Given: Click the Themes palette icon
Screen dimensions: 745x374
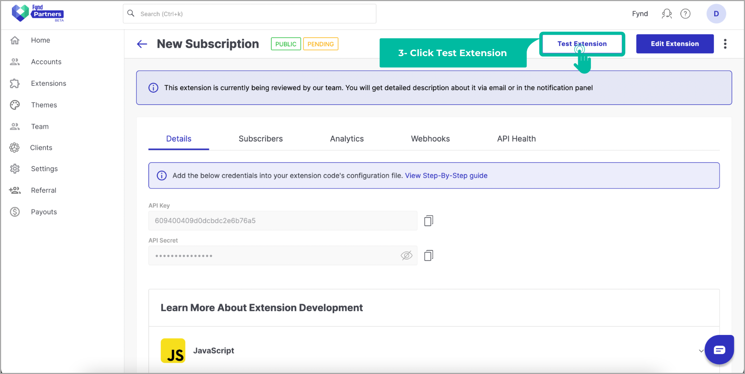Looking at the screenshot, I should (x=15, y=105).
